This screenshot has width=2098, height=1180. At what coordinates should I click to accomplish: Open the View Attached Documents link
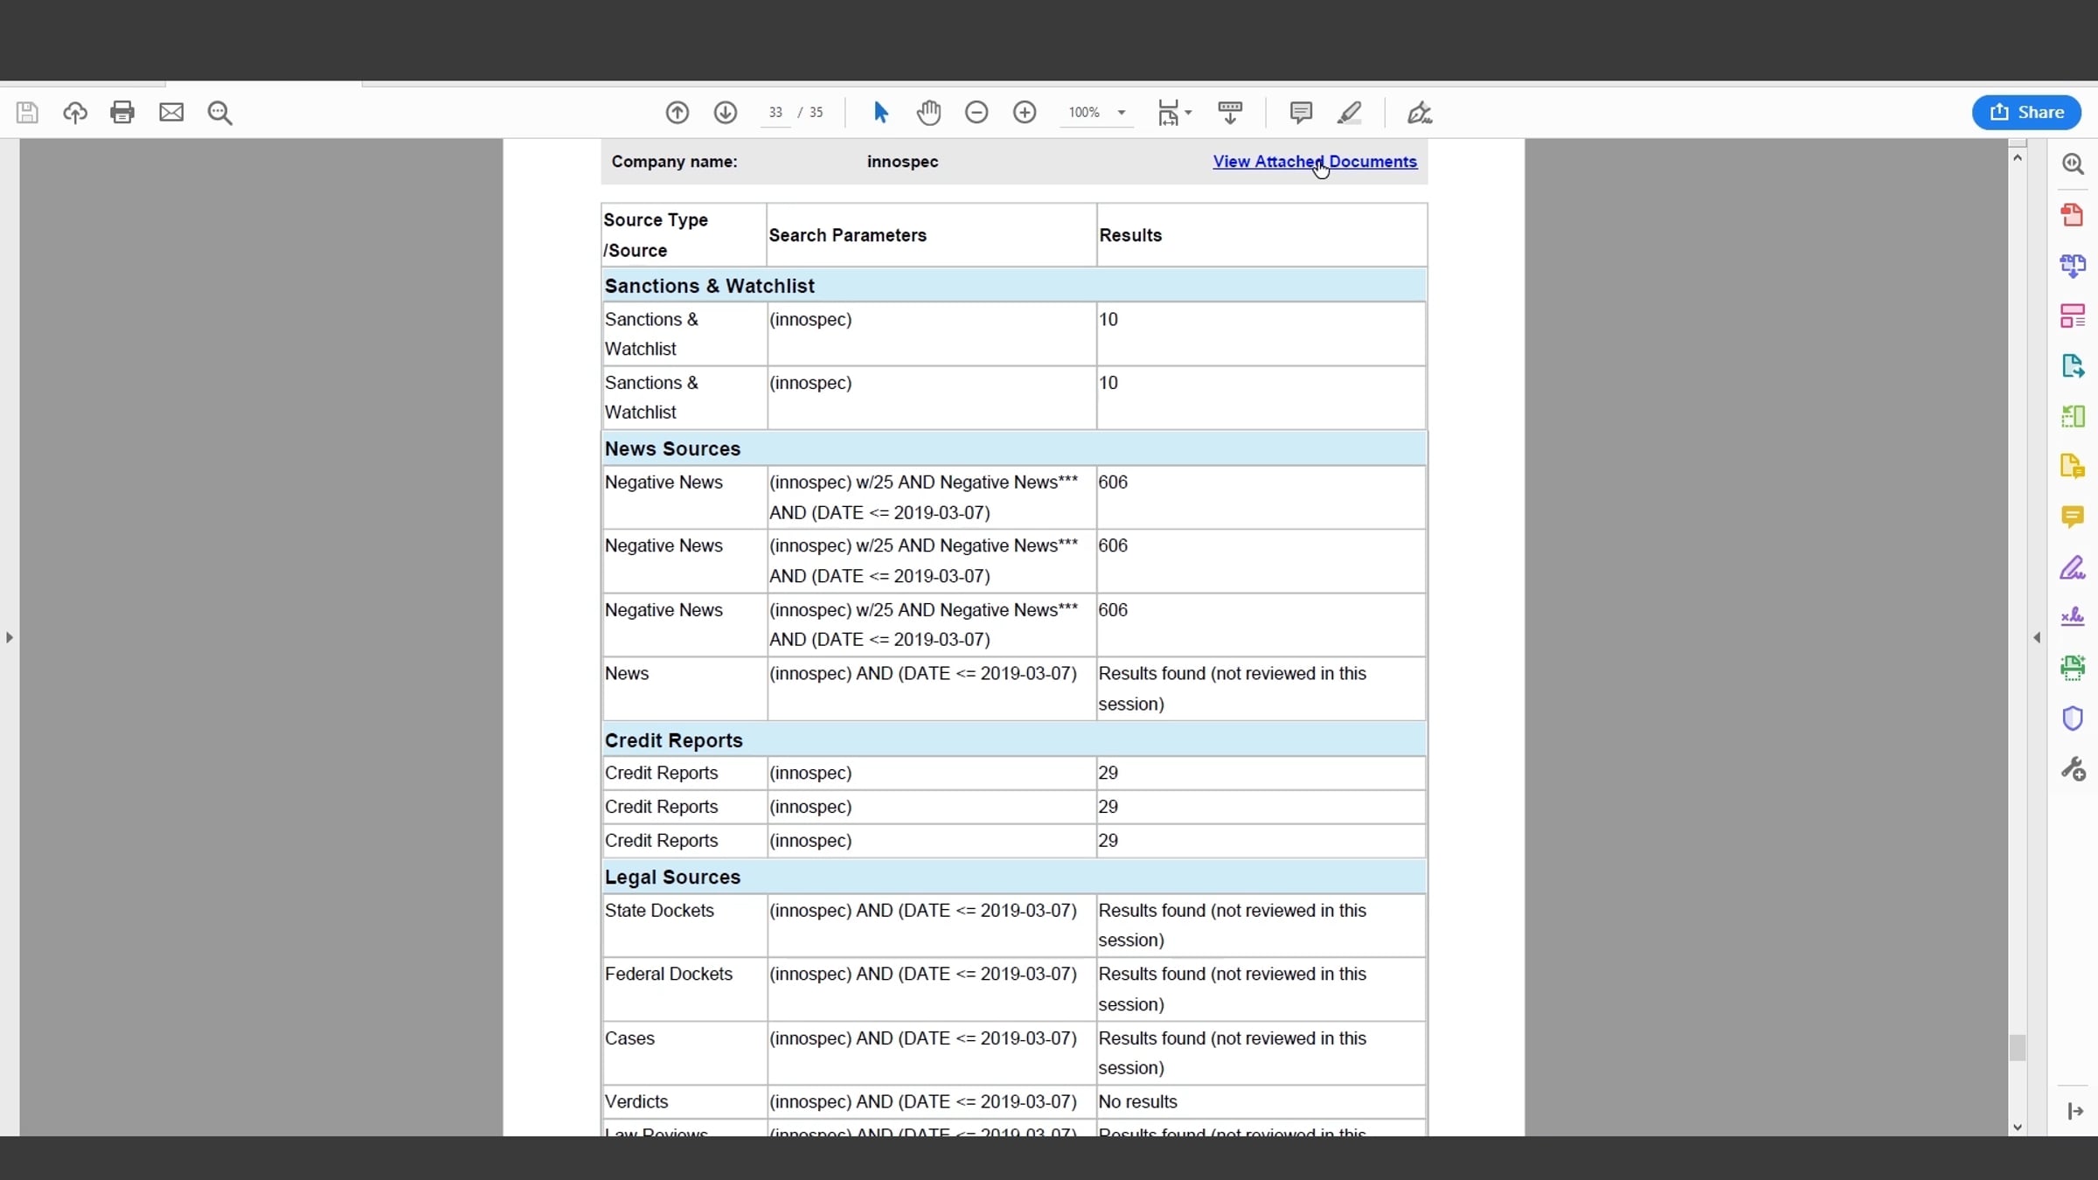coord(1314,162)
